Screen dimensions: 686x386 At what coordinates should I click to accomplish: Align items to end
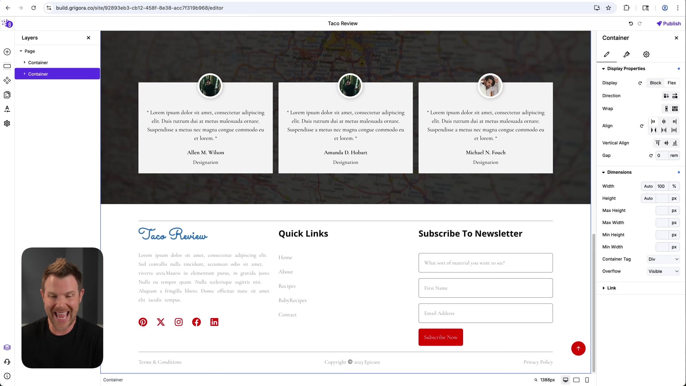pyautogui.click(x=675, y=122)
